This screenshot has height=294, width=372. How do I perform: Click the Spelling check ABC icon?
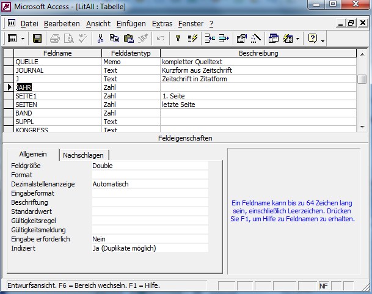point(83,39)
